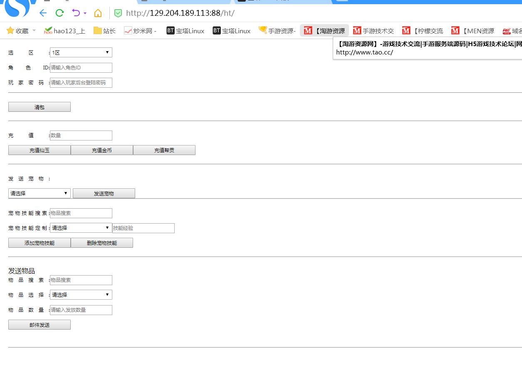
Task: Click the browser back arrow icon
Action: point(43,13)
